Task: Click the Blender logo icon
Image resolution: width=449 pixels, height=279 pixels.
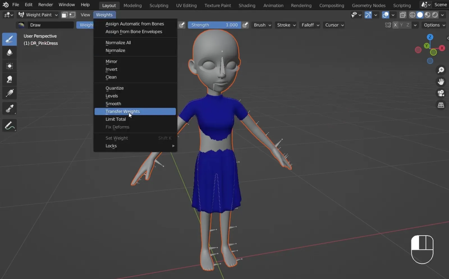Action: pyautogui.click(x=6, y=5)
